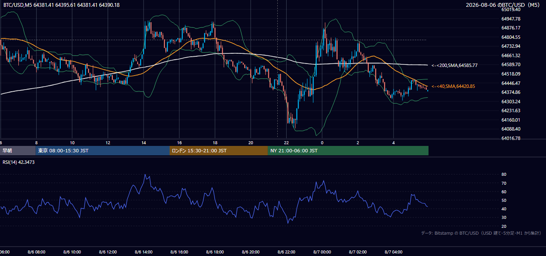
Task: Click the 'RSI(14) 42.3473' indicator label
Action: coord(19,162)
